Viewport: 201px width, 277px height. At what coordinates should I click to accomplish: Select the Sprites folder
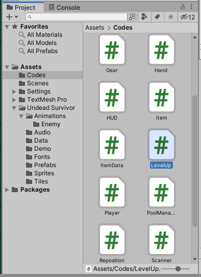(43, 173)
